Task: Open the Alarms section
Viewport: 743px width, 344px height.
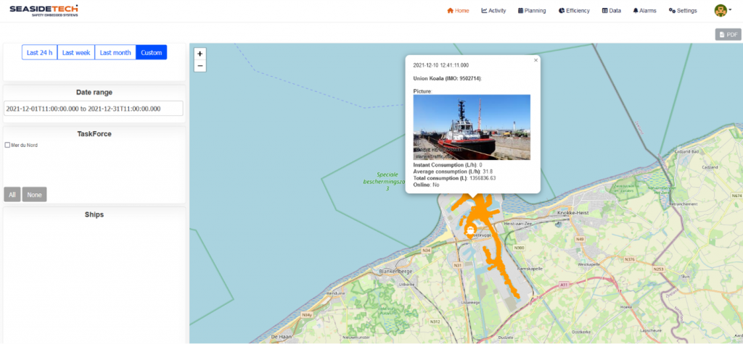Action: coord(644,11)
